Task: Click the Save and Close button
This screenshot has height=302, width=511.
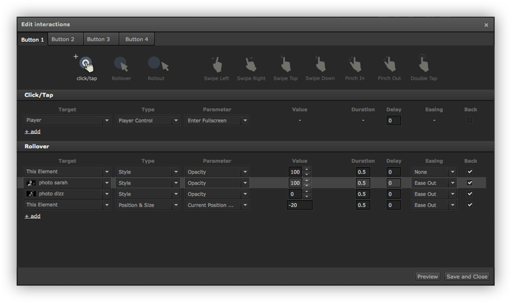Action: pos(467,276)
